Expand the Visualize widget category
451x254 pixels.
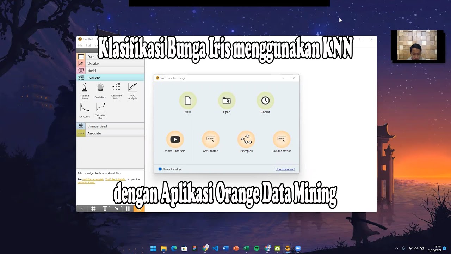111,64
